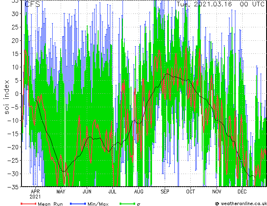
Task: Click the -25 value on y-axis
Action: 13,161
